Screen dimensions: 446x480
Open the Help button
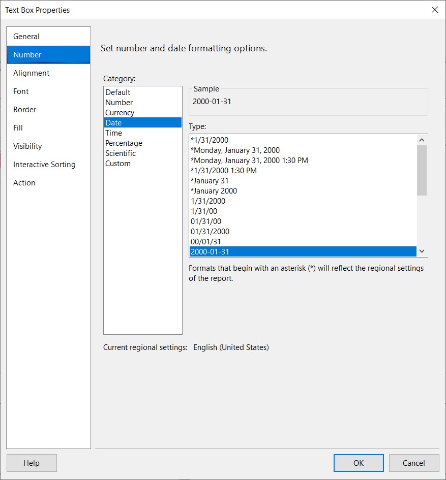click(32, 463)
